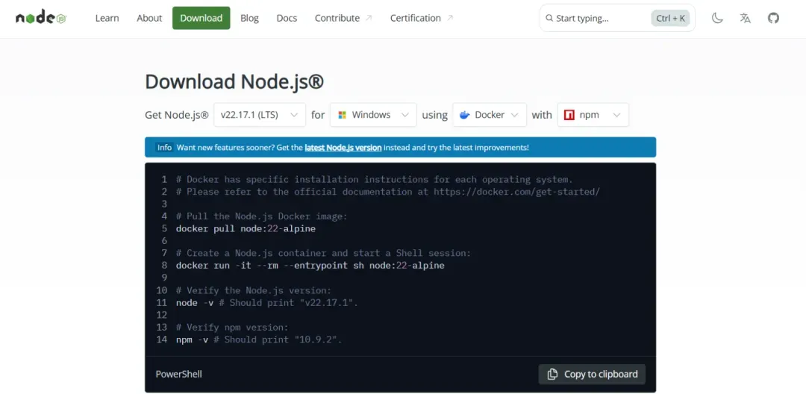Open the Learn menu item

pyautogui.click(x=107, y=18)
